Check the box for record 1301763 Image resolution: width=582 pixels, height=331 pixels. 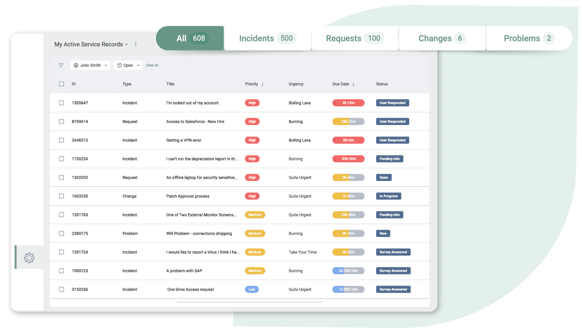(x=61, y=215)
